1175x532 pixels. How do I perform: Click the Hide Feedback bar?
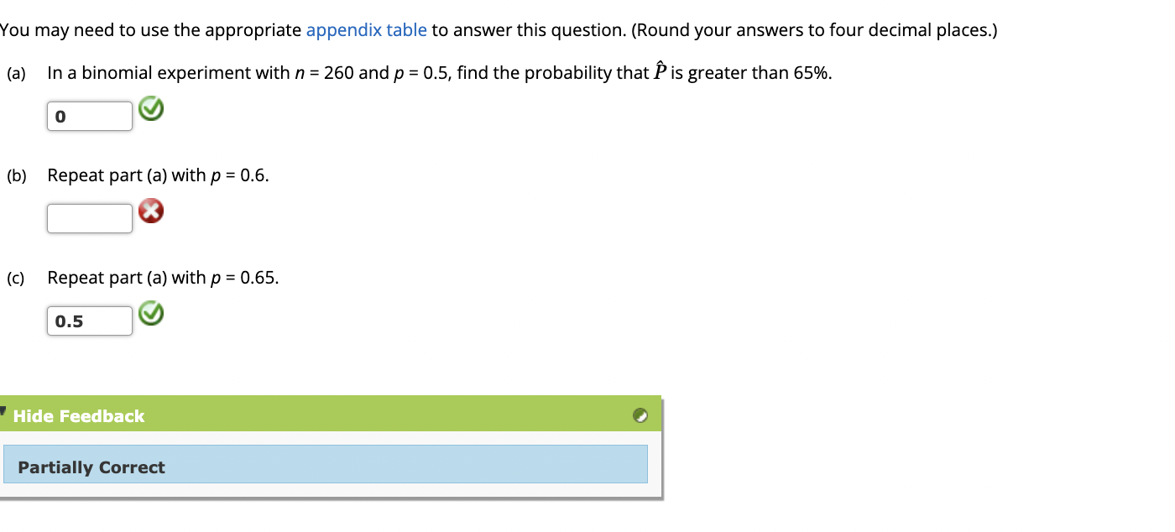click(x=327, y=415)
